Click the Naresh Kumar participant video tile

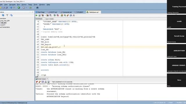tap(176, 36)
